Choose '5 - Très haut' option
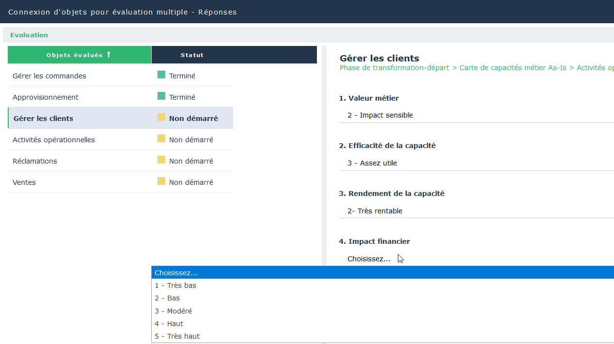This screenshot has height=344, width=614. click(x=177, y=336)
